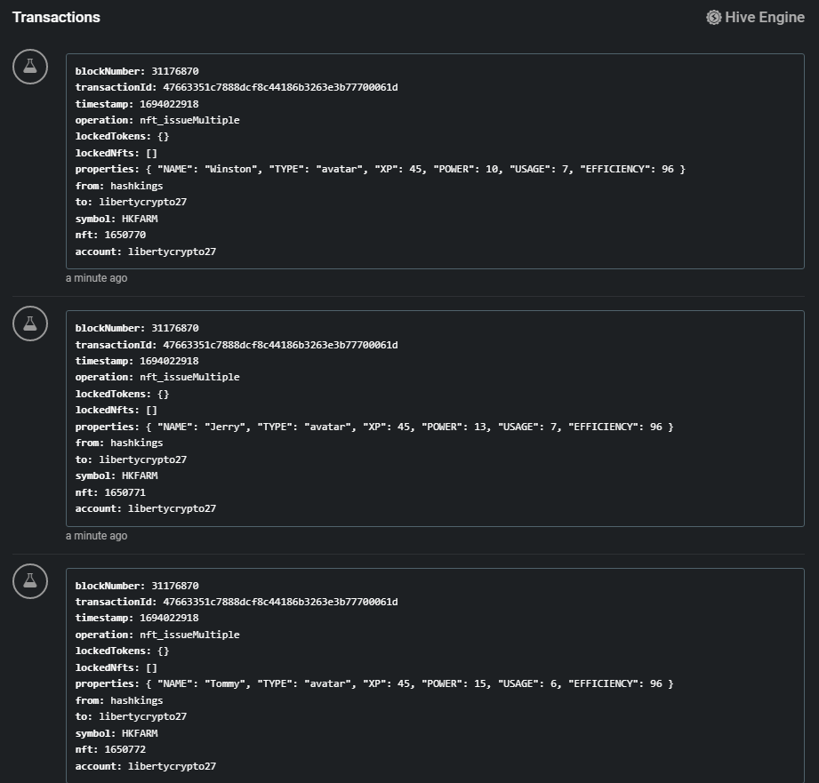819x783 pixels.
Task: Click 'lockedNfts: []' in the Jerry card
Action: point(116,411)
